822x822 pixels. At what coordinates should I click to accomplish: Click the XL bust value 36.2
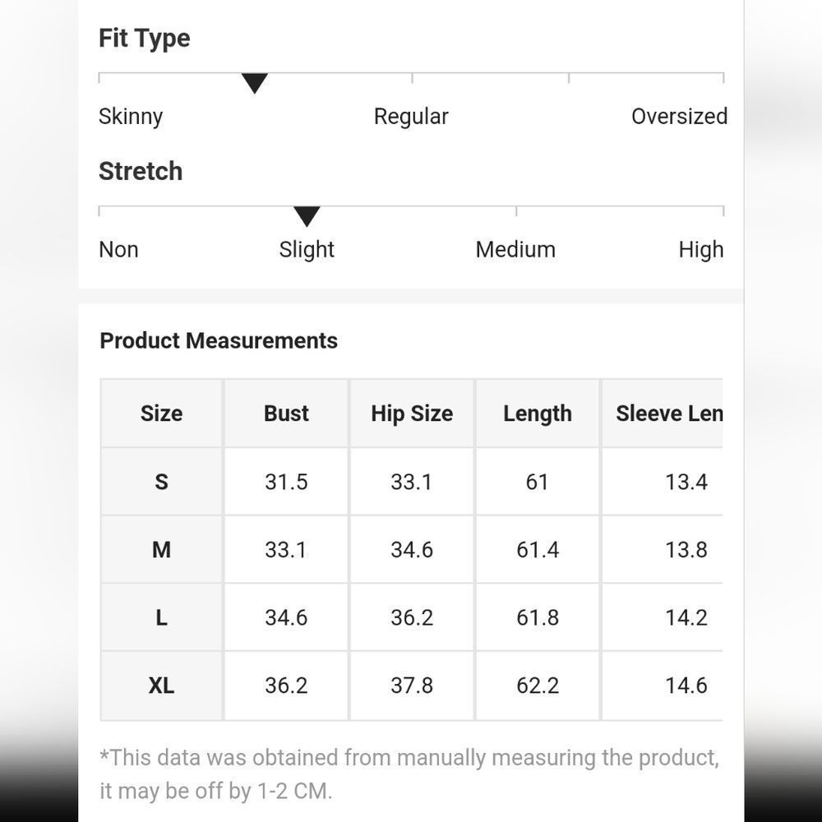pos(286,686)
